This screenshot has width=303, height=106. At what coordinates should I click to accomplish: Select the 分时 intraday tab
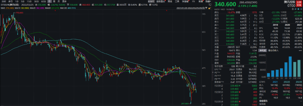pyautogui.click(x=4, y=1)
